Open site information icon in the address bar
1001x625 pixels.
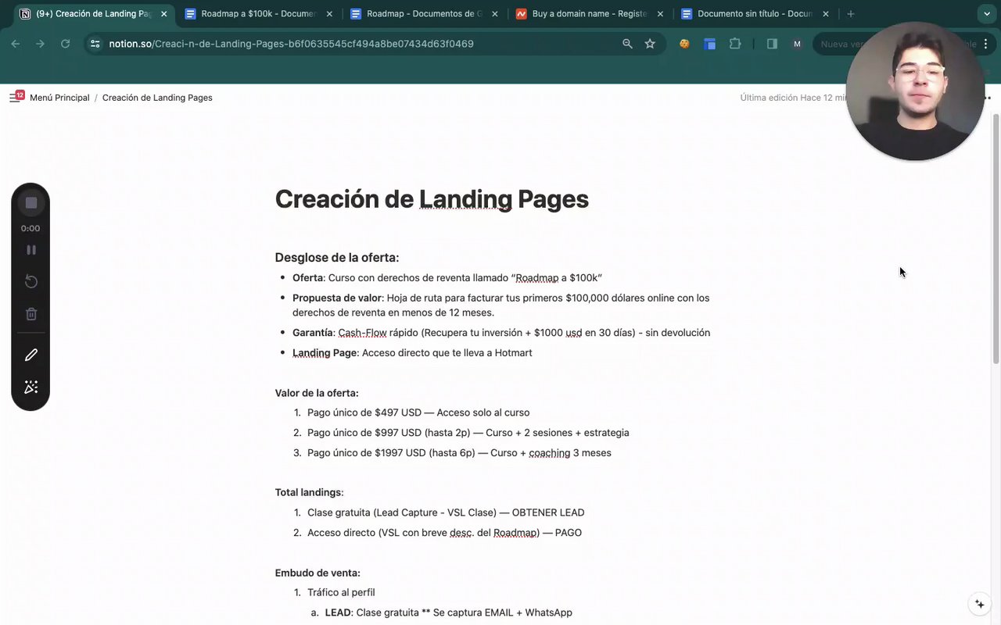pos(95,44)
